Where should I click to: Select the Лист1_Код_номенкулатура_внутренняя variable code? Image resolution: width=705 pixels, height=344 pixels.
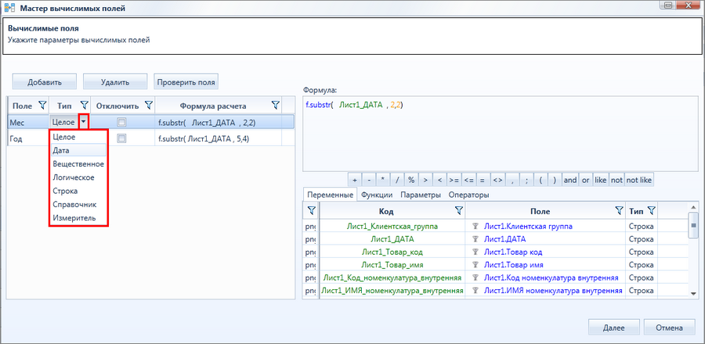pos(392,278)
